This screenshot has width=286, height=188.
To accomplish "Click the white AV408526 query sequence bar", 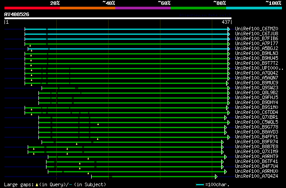I will coord(118,18).
